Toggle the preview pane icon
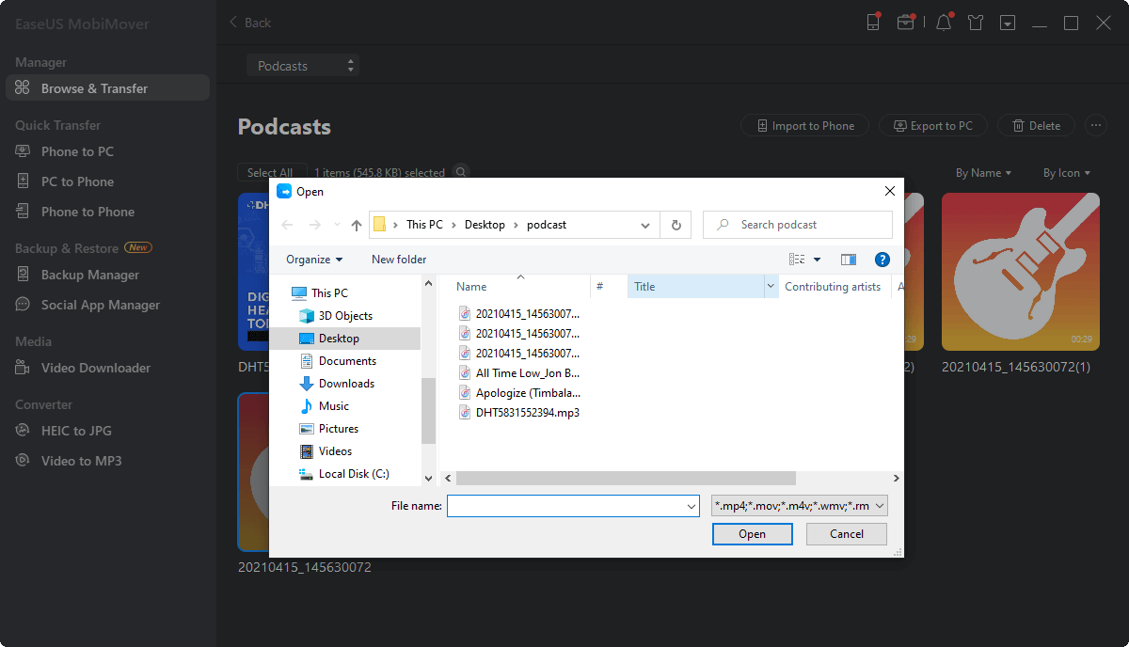The image size is (1129, 647). (848, 260)
